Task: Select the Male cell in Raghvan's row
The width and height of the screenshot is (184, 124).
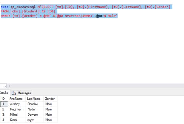Action: [x=50, y=109]
